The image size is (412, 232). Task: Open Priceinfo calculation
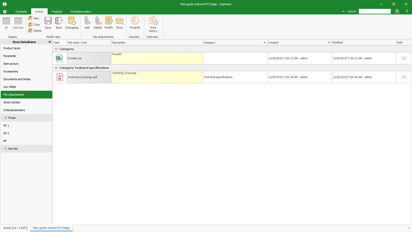click(135, 23)
